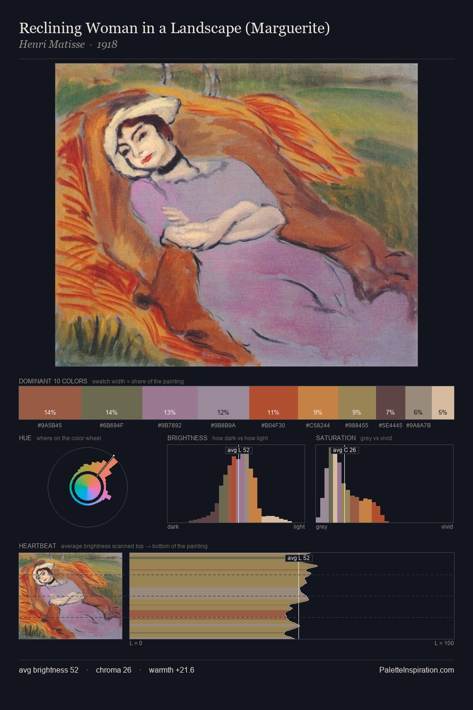Screen dimensions: 473x710
Task: Click the avg L 52 label in brightness chart
Action: tap(239, 450)
